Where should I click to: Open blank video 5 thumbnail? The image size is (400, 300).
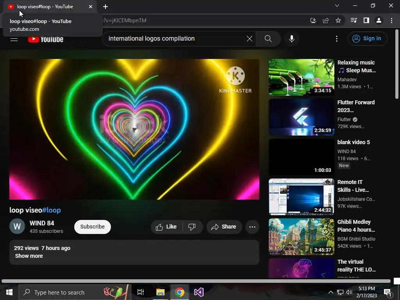[x=301, y=157]
